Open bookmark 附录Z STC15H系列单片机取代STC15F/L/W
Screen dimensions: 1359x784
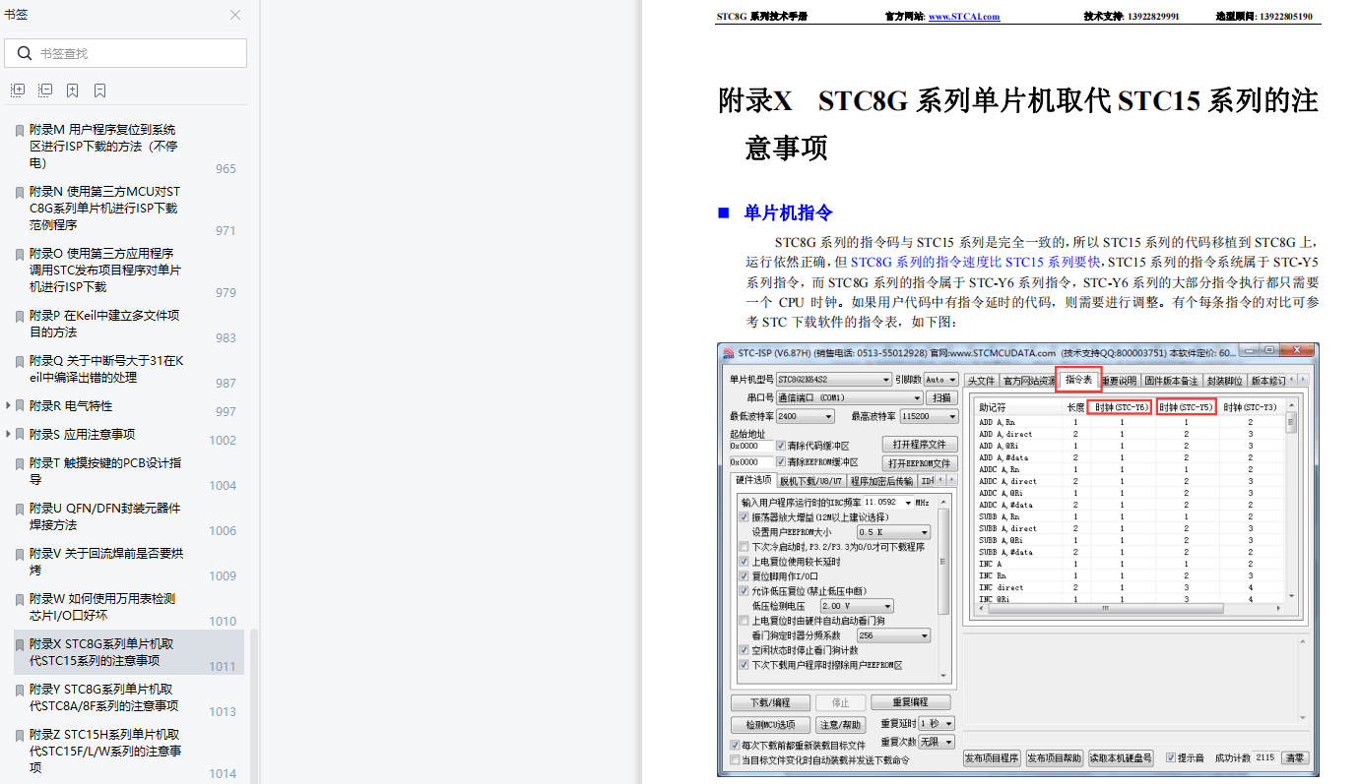[128, 751]
